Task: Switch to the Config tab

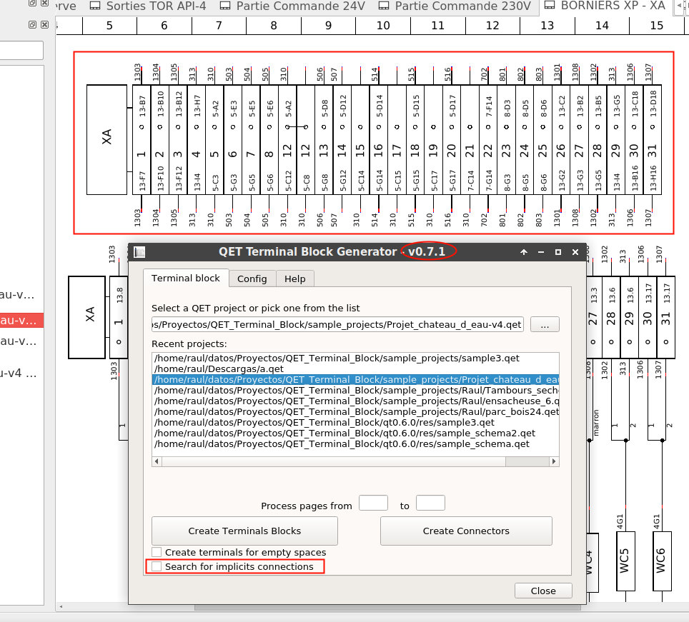Action: click(x=252, y=279)
